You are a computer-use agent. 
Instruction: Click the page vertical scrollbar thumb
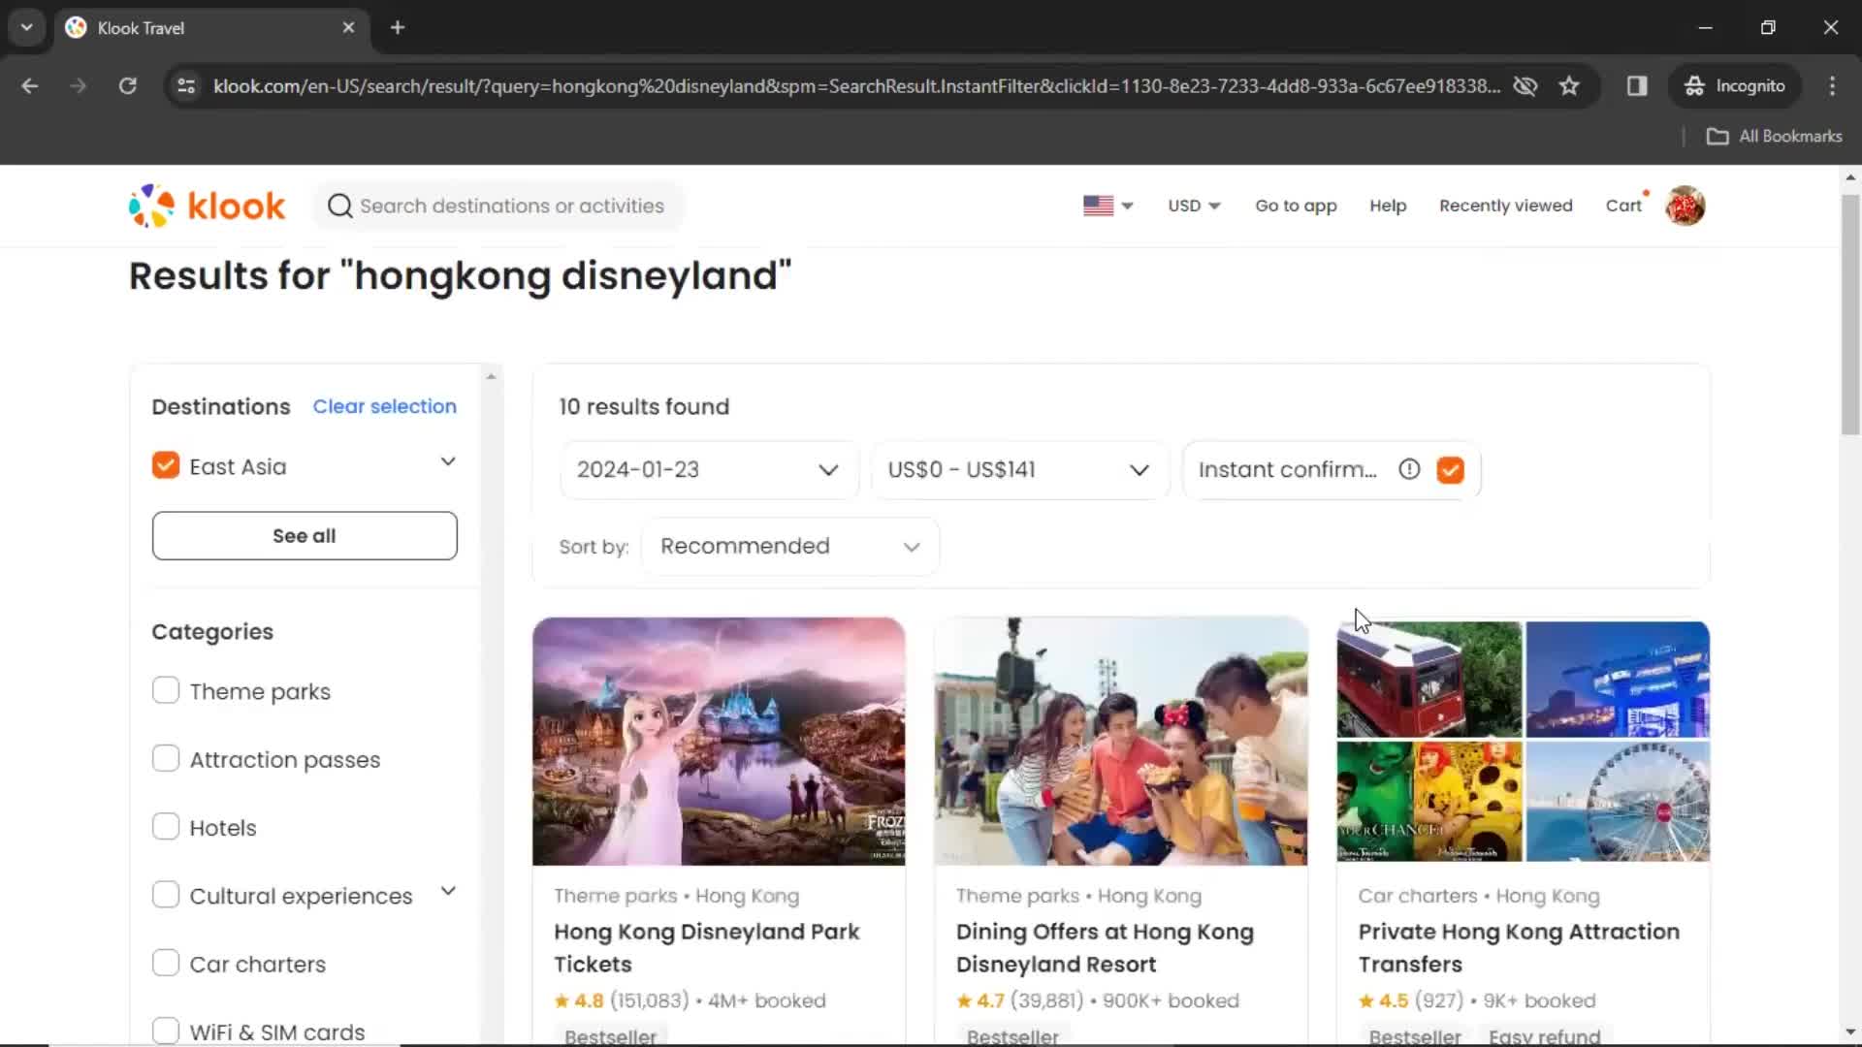click(1850, 315)
